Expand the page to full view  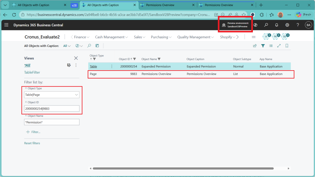(279, 46)
